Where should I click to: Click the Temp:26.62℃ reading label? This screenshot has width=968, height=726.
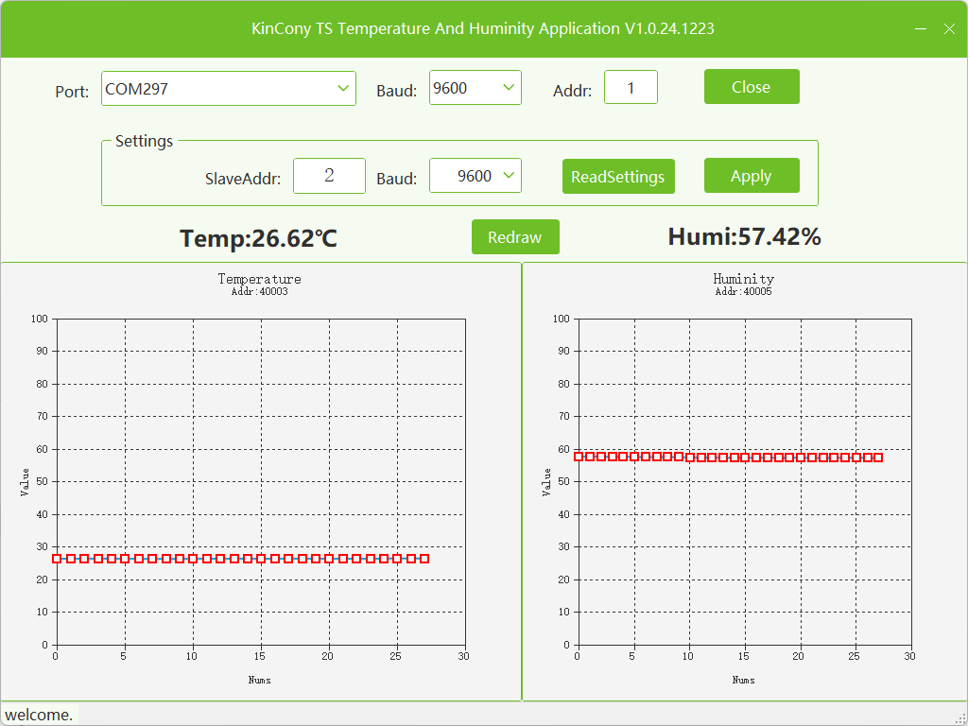(259, 238)
